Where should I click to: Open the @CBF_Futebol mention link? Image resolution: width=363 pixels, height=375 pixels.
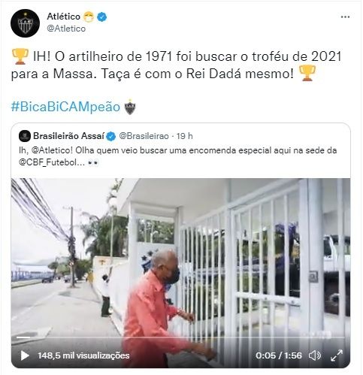[x=50, y=162]
